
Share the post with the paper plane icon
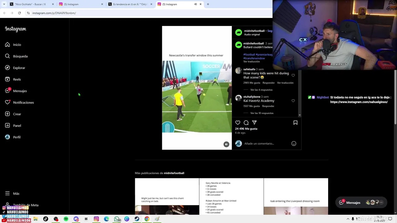pyautogui.click(x=254, y=123)
